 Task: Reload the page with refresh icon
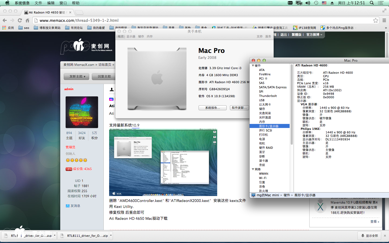click(20, 21)
